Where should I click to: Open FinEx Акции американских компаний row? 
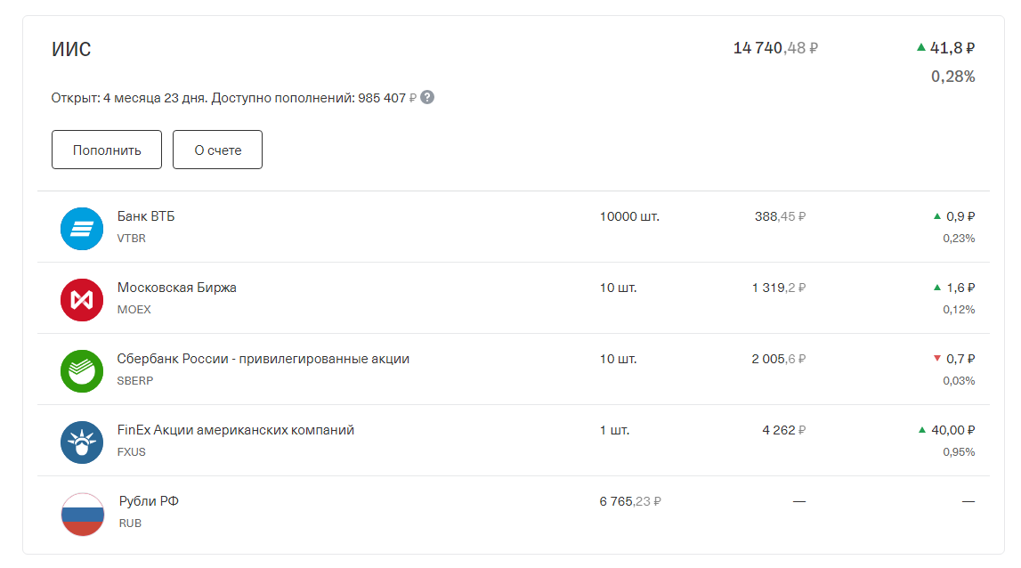point(235,430)
